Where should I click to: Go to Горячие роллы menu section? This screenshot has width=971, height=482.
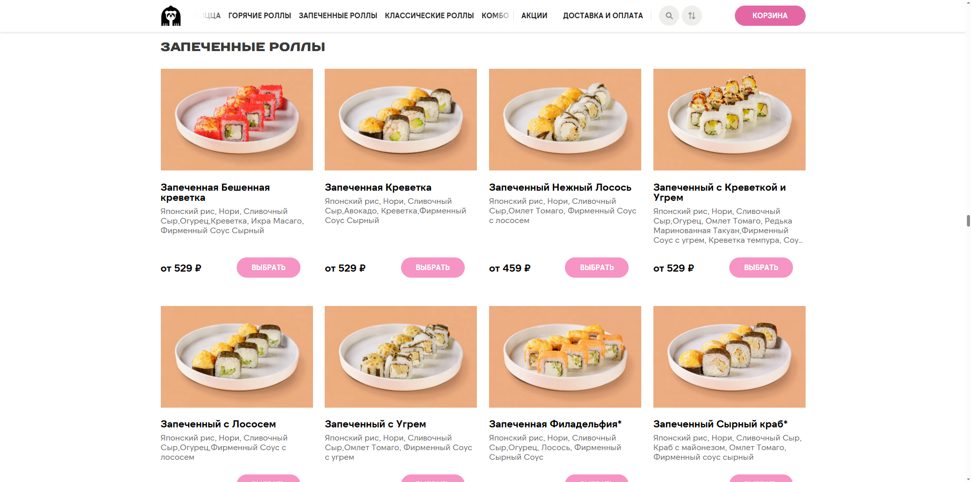(259, 16)
